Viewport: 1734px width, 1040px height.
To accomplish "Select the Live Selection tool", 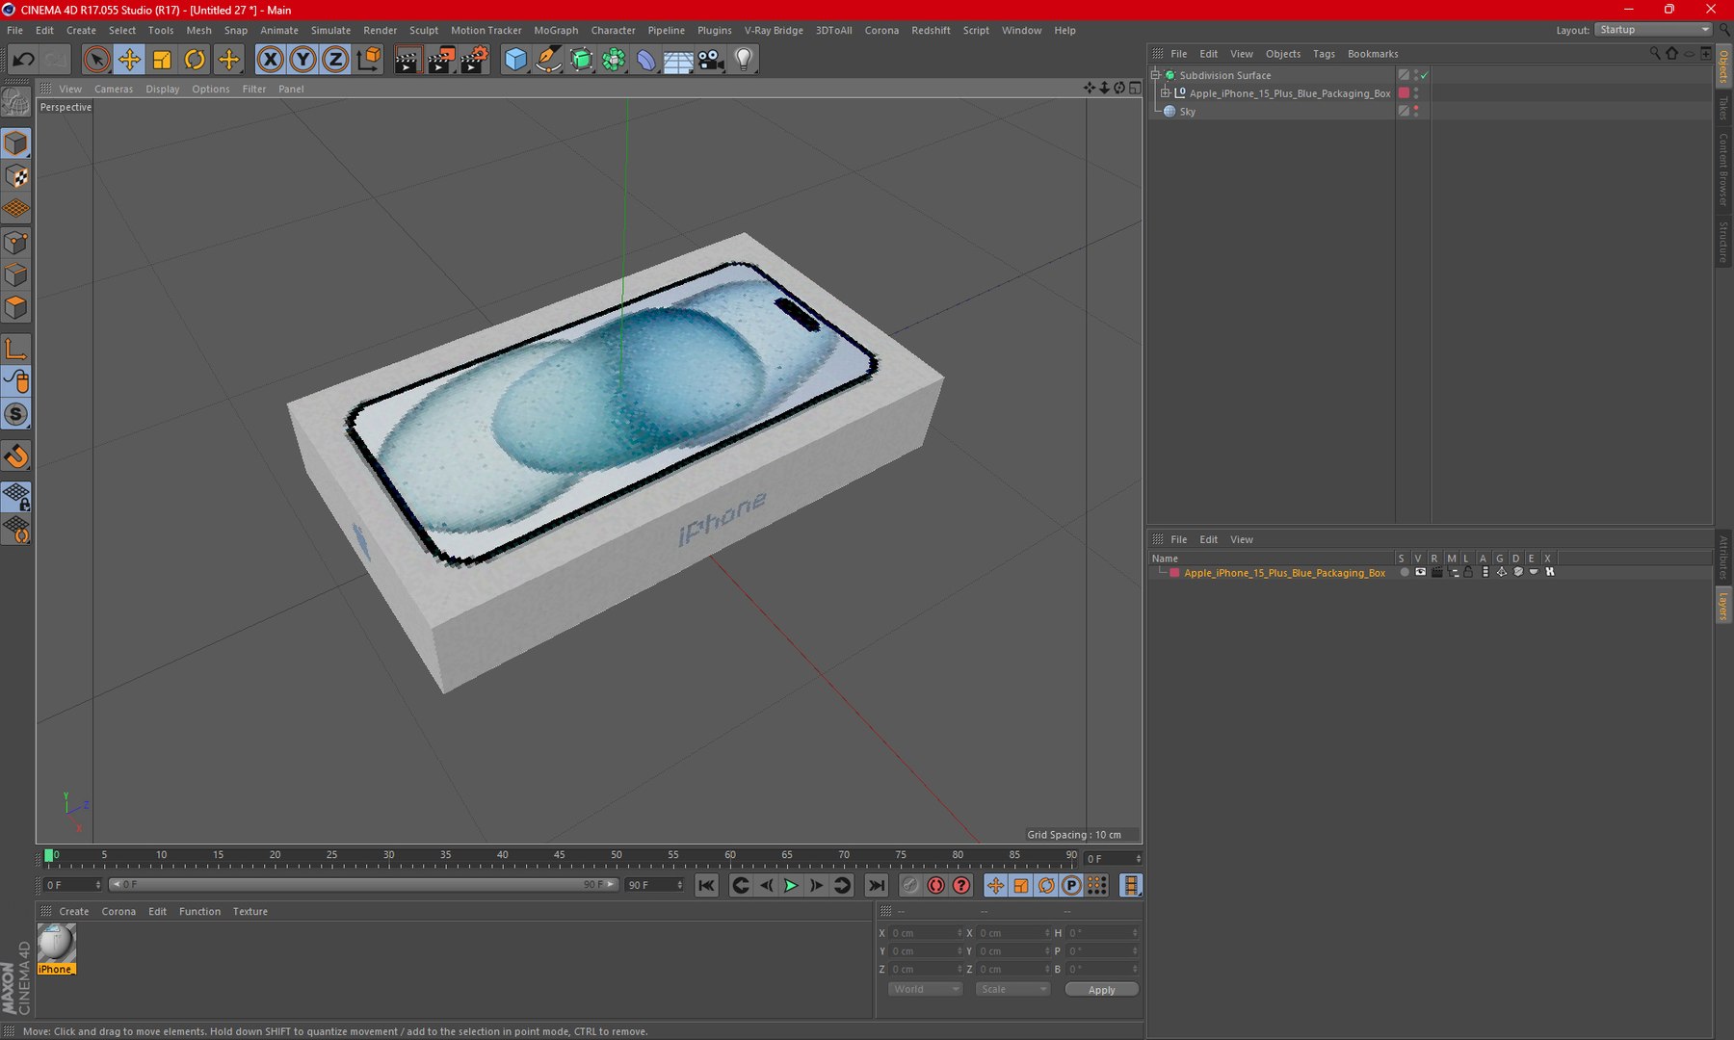I will [96, 60].
